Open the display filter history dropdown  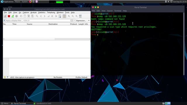(75, 20)
